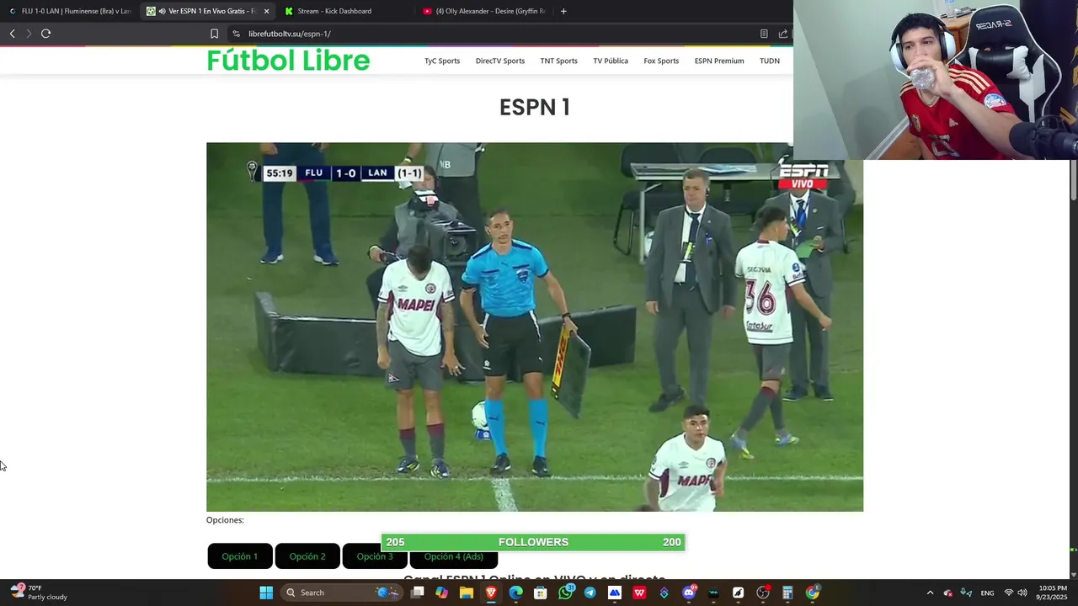Open the volume control in tray
This screenshot has width=1078, height=606.
pyautogui.click(x=1022, y=593)
